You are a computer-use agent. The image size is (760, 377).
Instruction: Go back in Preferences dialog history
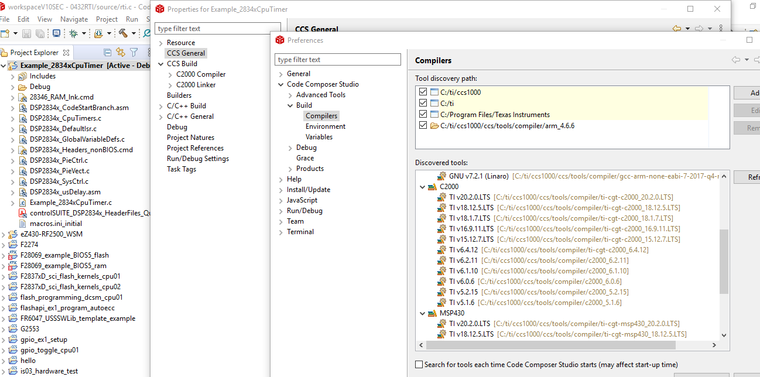(x=736, y=60)
